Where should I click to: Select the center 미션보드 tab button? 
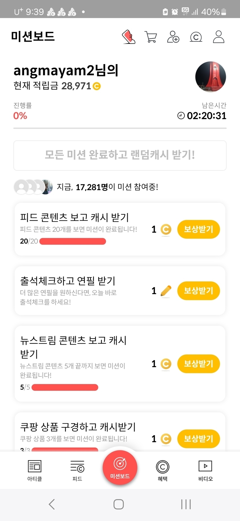[x=120, y=467]
